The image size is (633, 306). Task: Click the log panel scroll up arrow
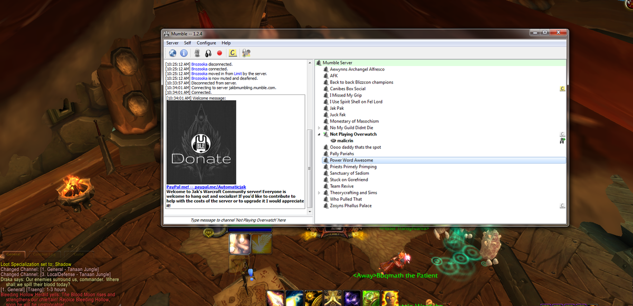[x=310, y=63]
